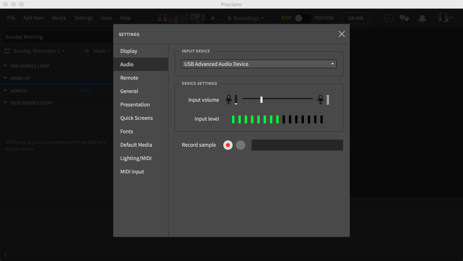The height and width of the screenshot is (261, 463).
Task: Collapse the Warm-Up section
Action: [5, 78]
